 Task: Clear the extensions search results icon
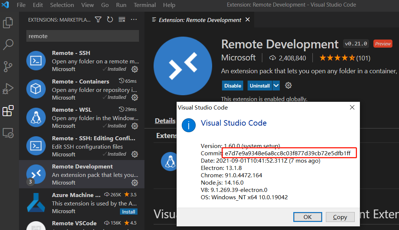click(x=122, y=19)
